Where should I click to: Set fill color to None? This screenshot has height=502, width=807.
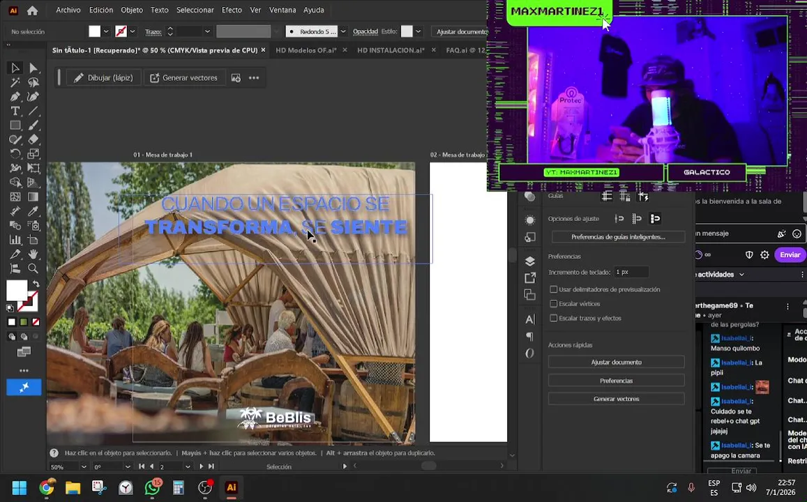[36, 322]
